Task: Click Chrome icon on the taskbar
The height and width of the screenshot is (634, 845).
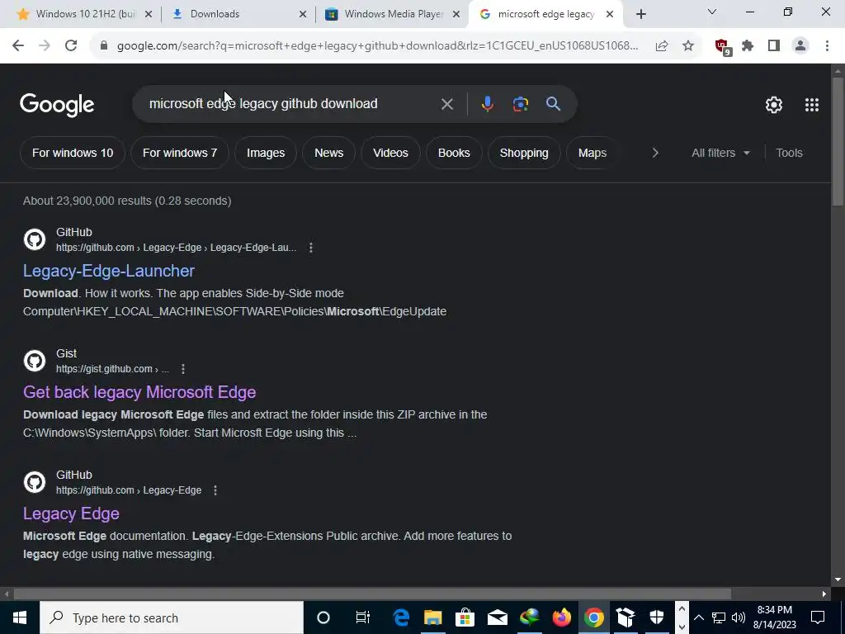Action: tap(594, 617)
